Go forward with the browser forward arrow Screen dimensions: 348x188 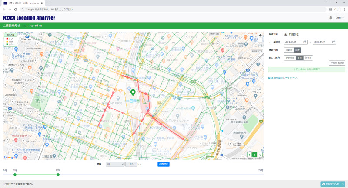tap(10, 10)
